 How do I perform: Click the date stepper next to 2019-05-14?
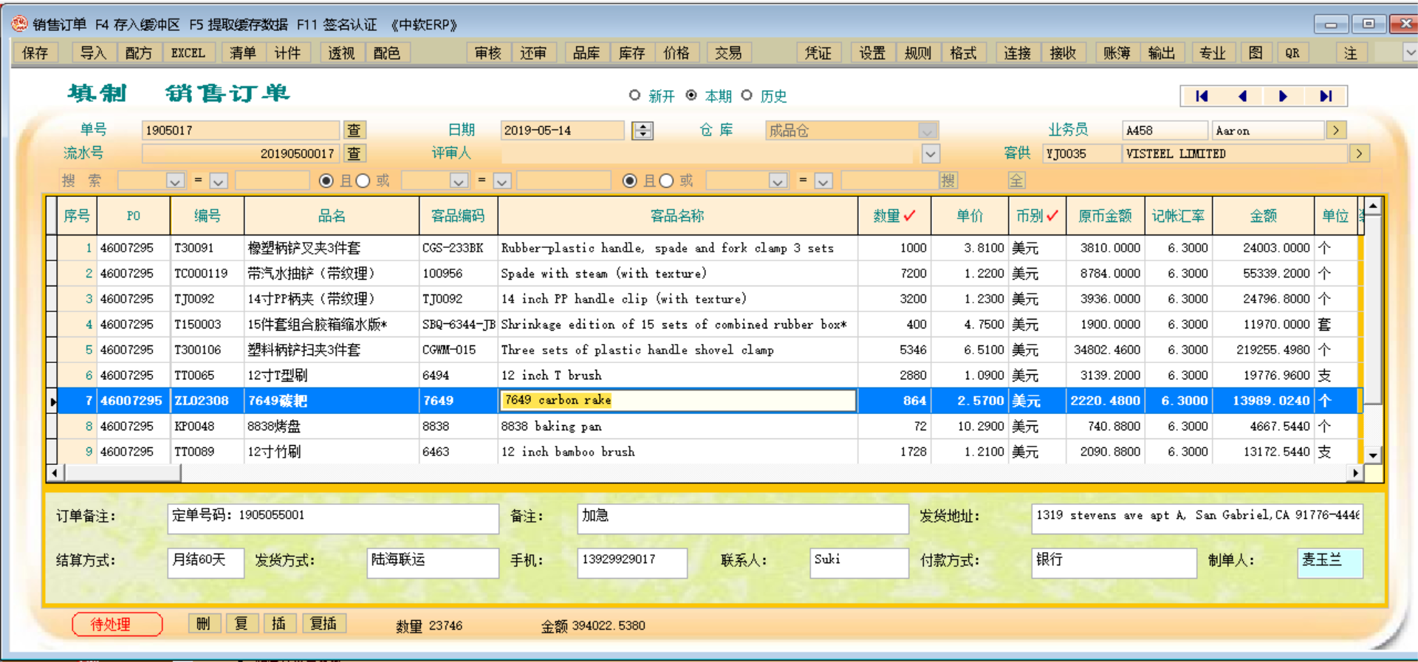tap(643, 131)
